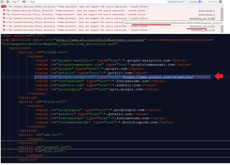The height and width of the screenshot is (165, 230).
Task: Open the recaptcha__en.js:63 source link
Action: [203, 30]
